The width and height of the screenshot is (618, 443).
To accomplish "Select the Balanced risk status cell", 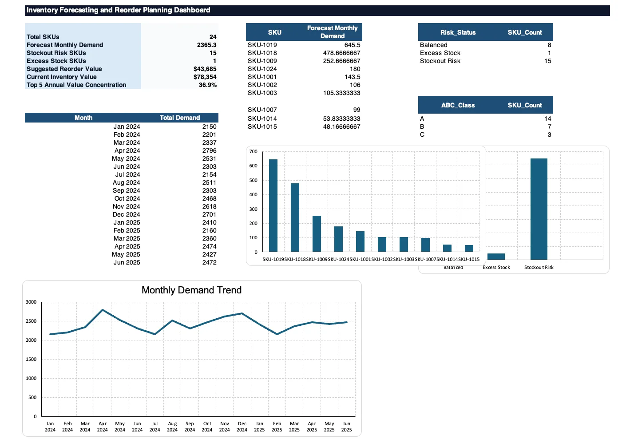I will point(434,45).
